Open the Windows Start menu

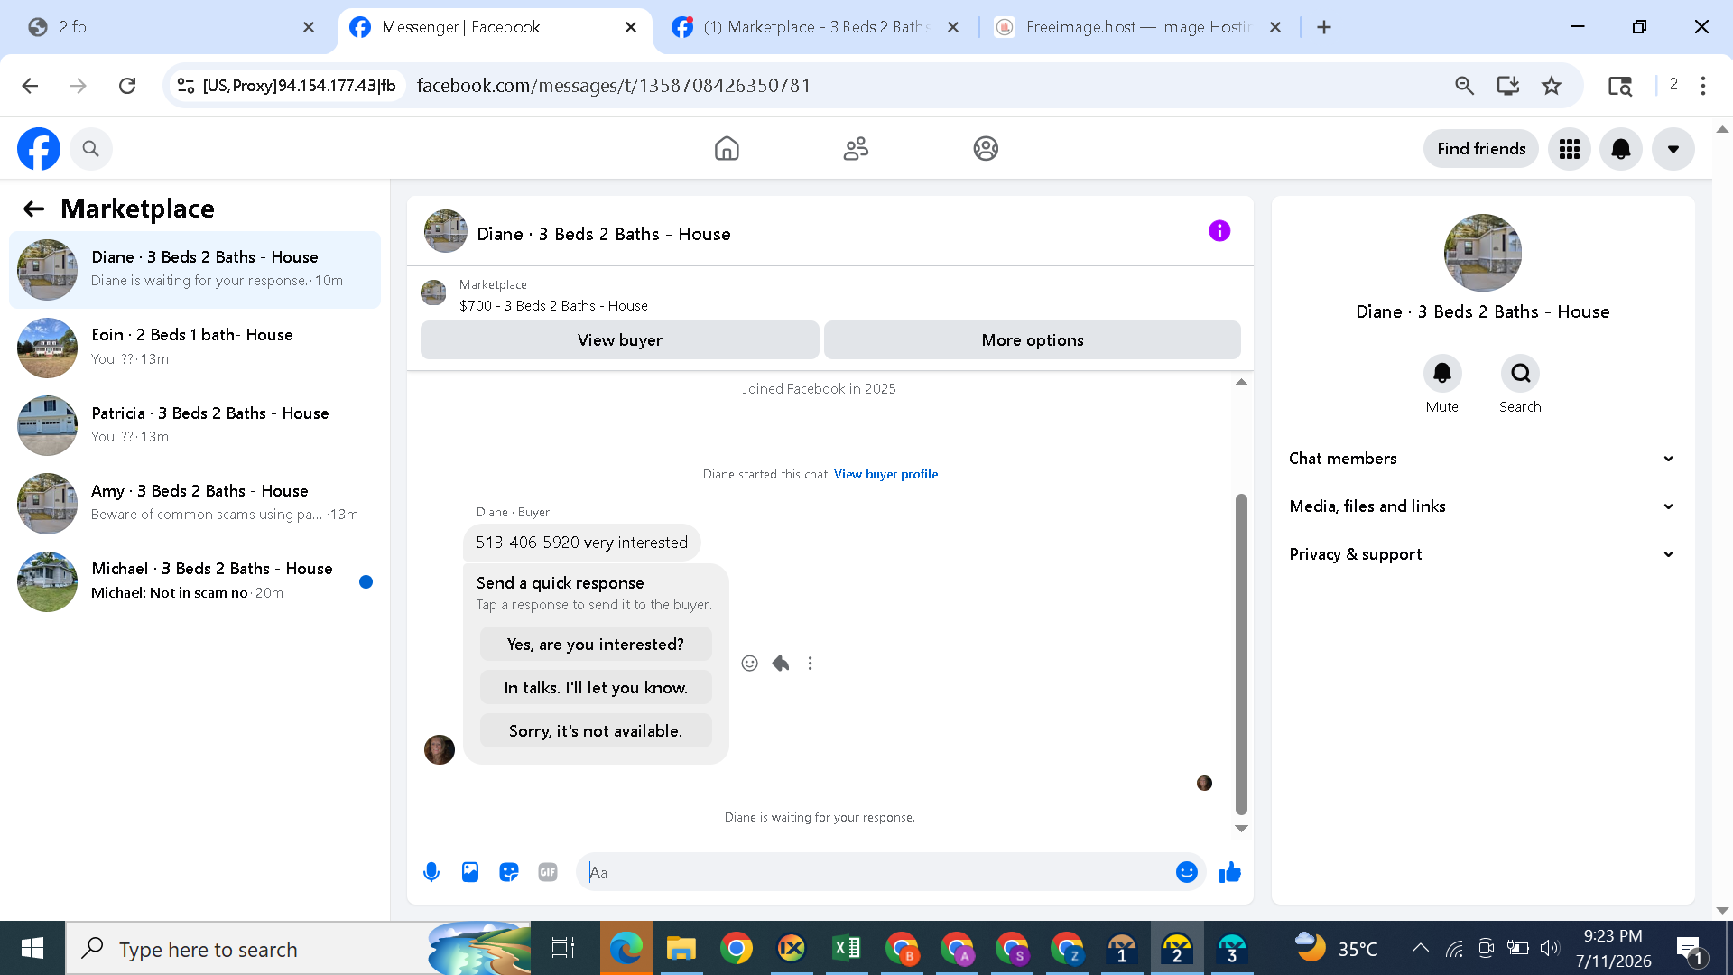pyautogui.click(x=32, y=949)
